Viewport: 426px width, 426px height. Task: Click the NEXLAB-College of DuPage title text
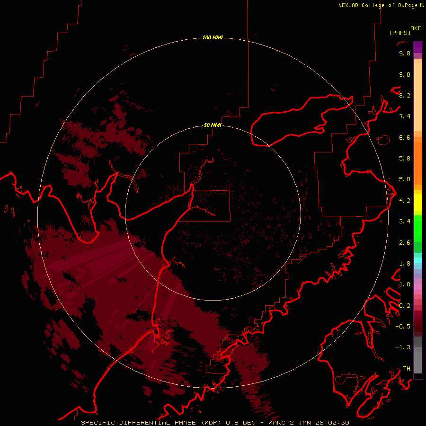378,5
